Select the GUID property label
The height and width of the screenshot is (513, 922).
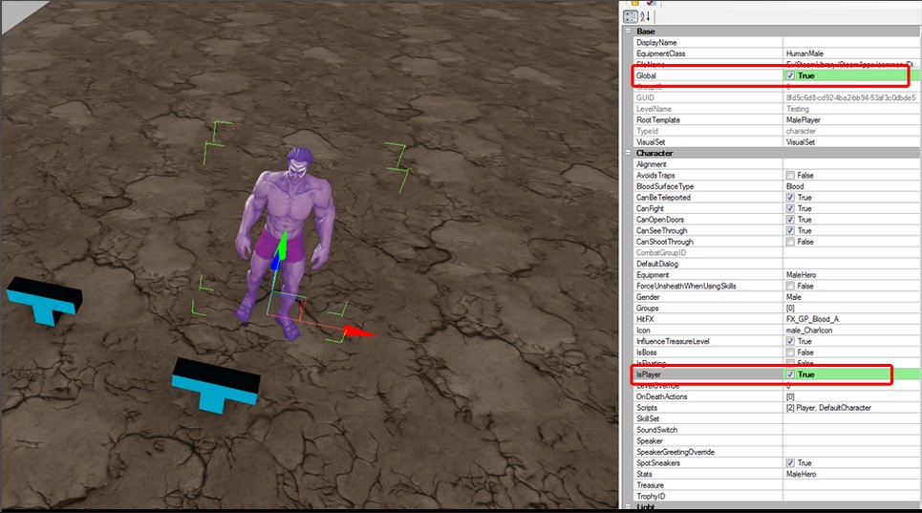(x=645, y=97)
